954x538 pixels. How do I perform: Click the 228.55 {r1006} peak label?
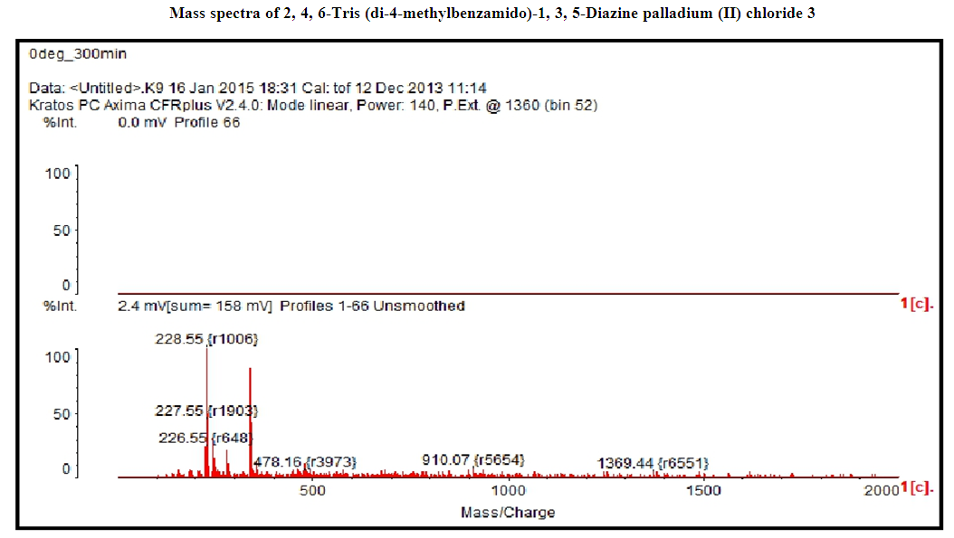click(x=207, y=339)
